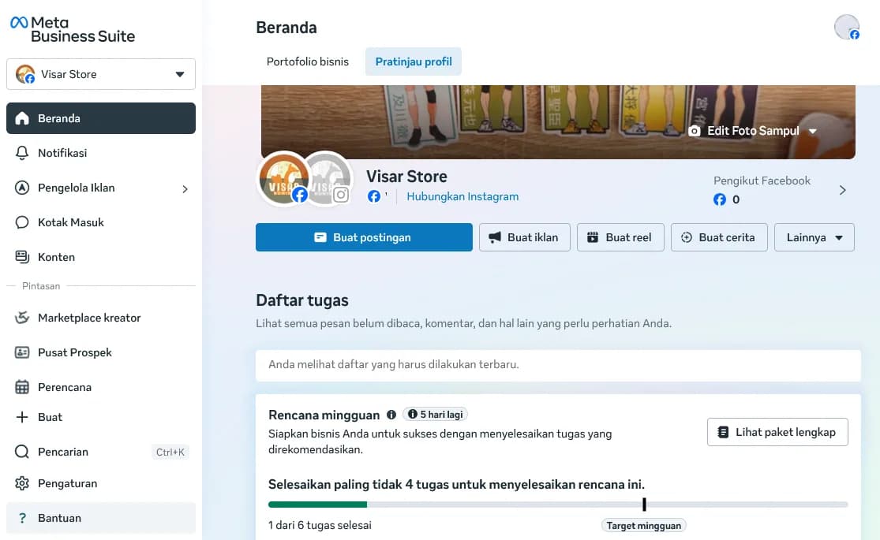Open Pengaturan menu item
The width and height of the screenshot is (880, 540).
101,483
